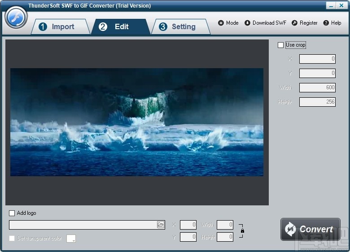Open the transparent color picker swatch
This screenshot has width=350, height=252.
pyautogui.click(x=71, y=239)
